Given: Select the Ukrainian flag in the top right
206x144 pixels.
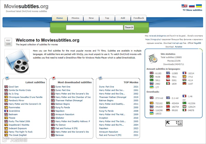Looking at the screenshot, I should tap(199, 6).
